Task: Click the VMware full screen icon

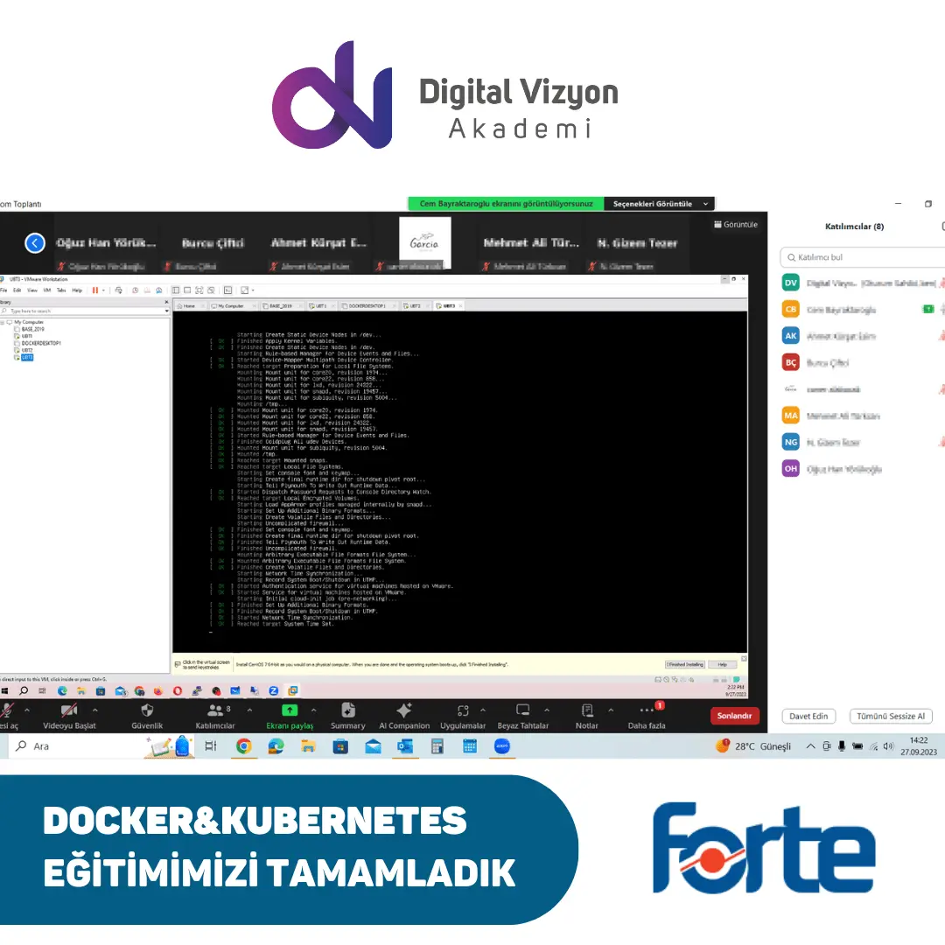Action: [x=199, y=290]
